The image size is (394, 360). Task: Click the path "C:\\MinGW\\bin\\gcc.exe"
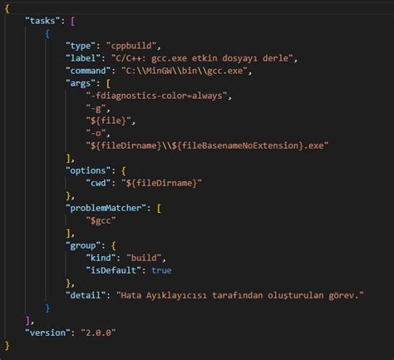185,71
